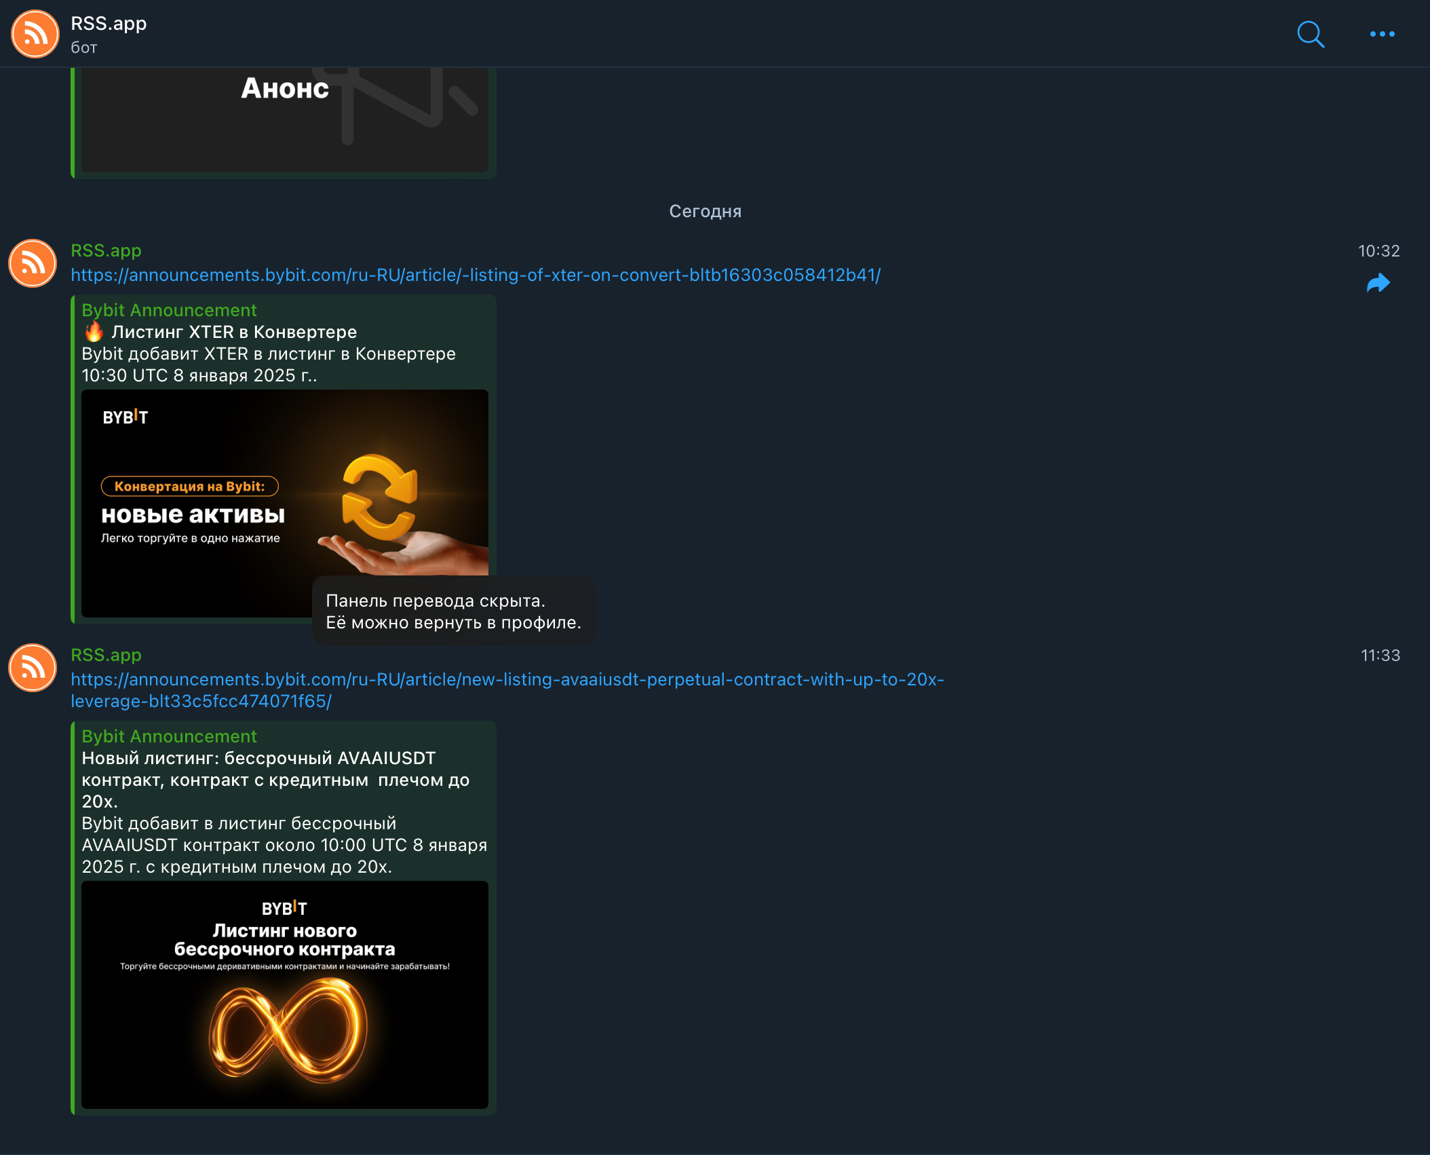Click the RSS.app sender name on the 10:32 message
Viewport: 1430px width, 1155px height.
click(106, 250)
